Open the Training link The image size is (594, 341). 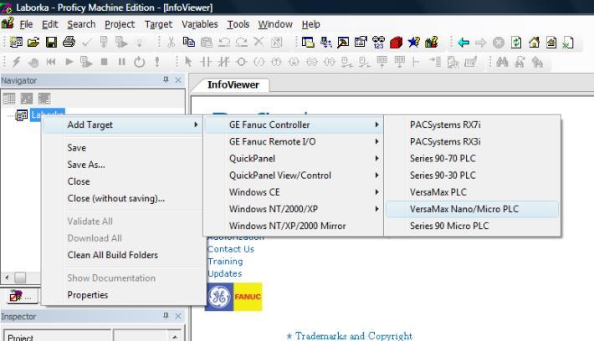tap(225, 261)
